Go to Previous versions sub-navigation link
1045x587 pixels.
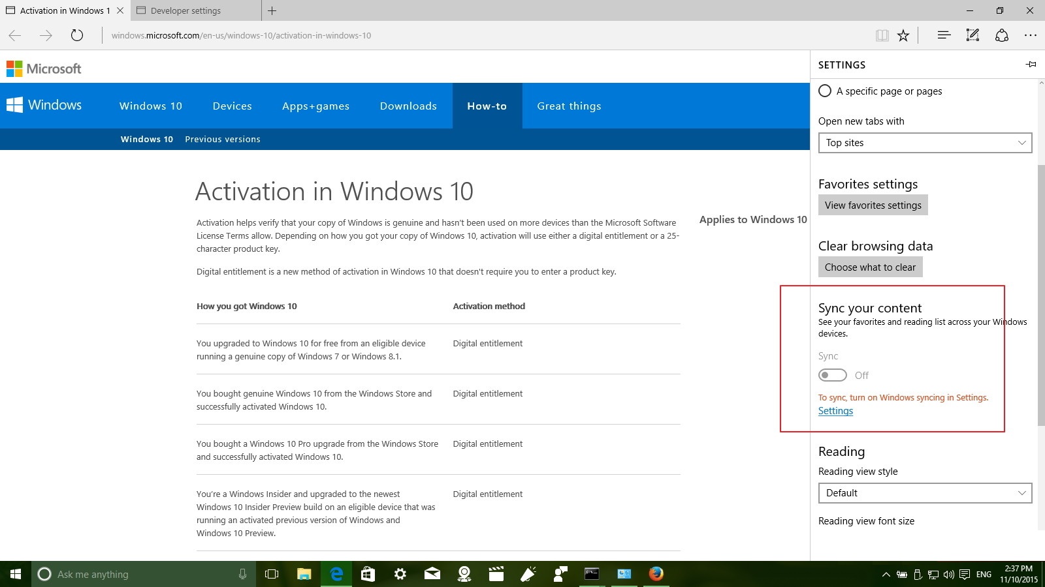click(223, 139)
